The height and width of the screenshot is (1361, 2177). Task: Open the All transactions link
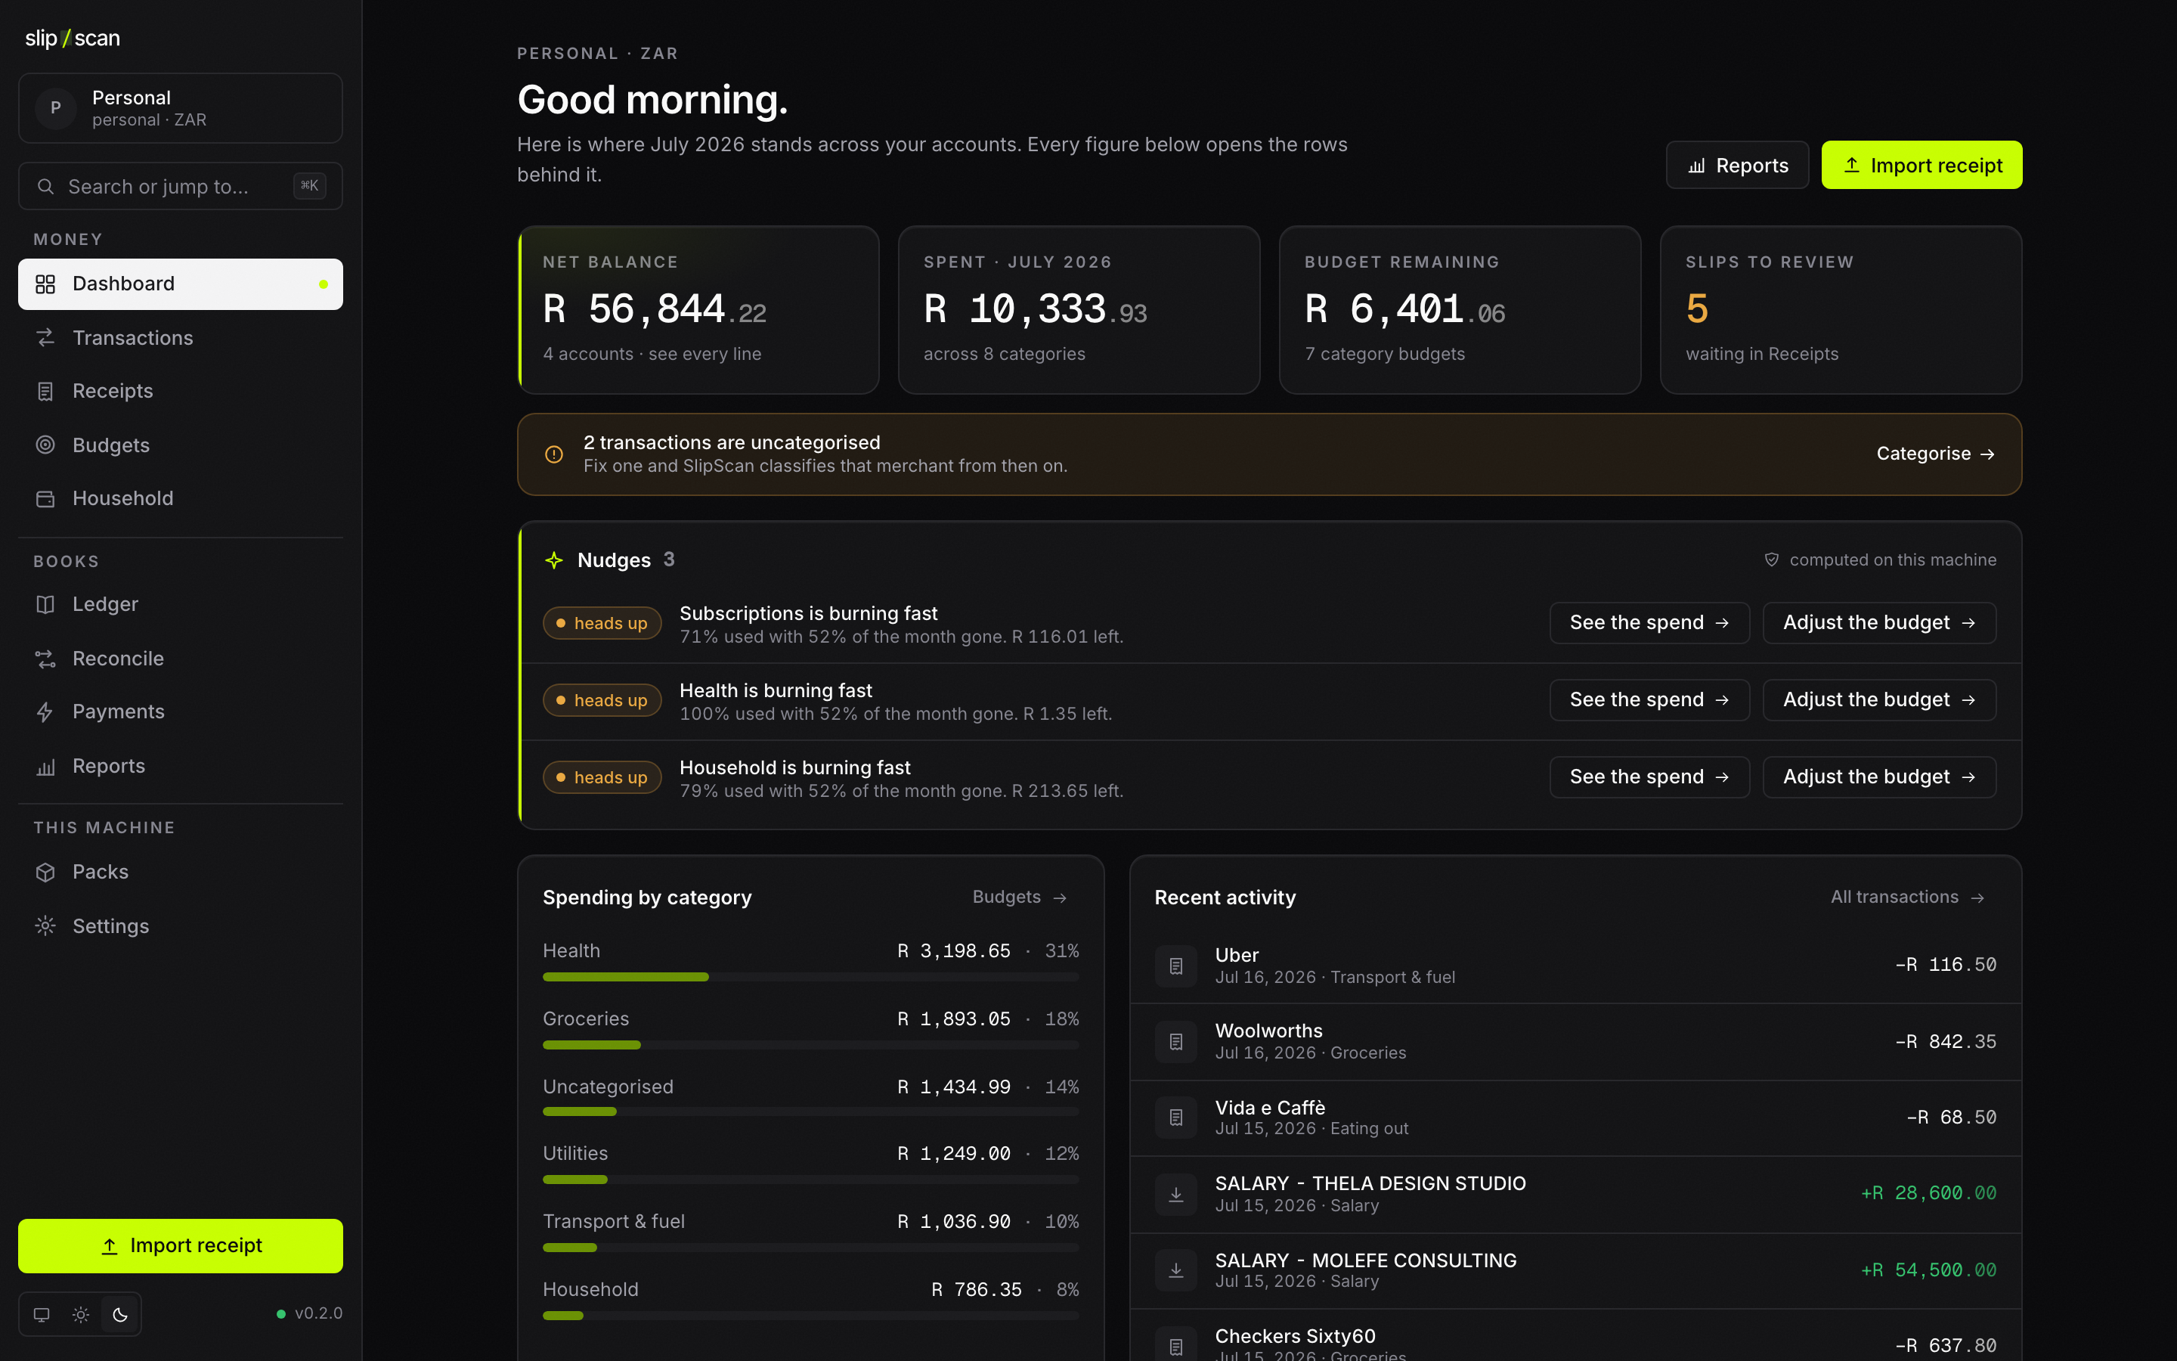(1907, 898)
